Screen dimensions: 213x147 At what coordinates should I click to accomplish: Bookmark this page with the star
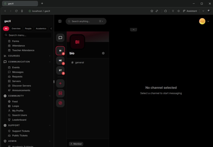pyautogui.click(x=152, y=11)
